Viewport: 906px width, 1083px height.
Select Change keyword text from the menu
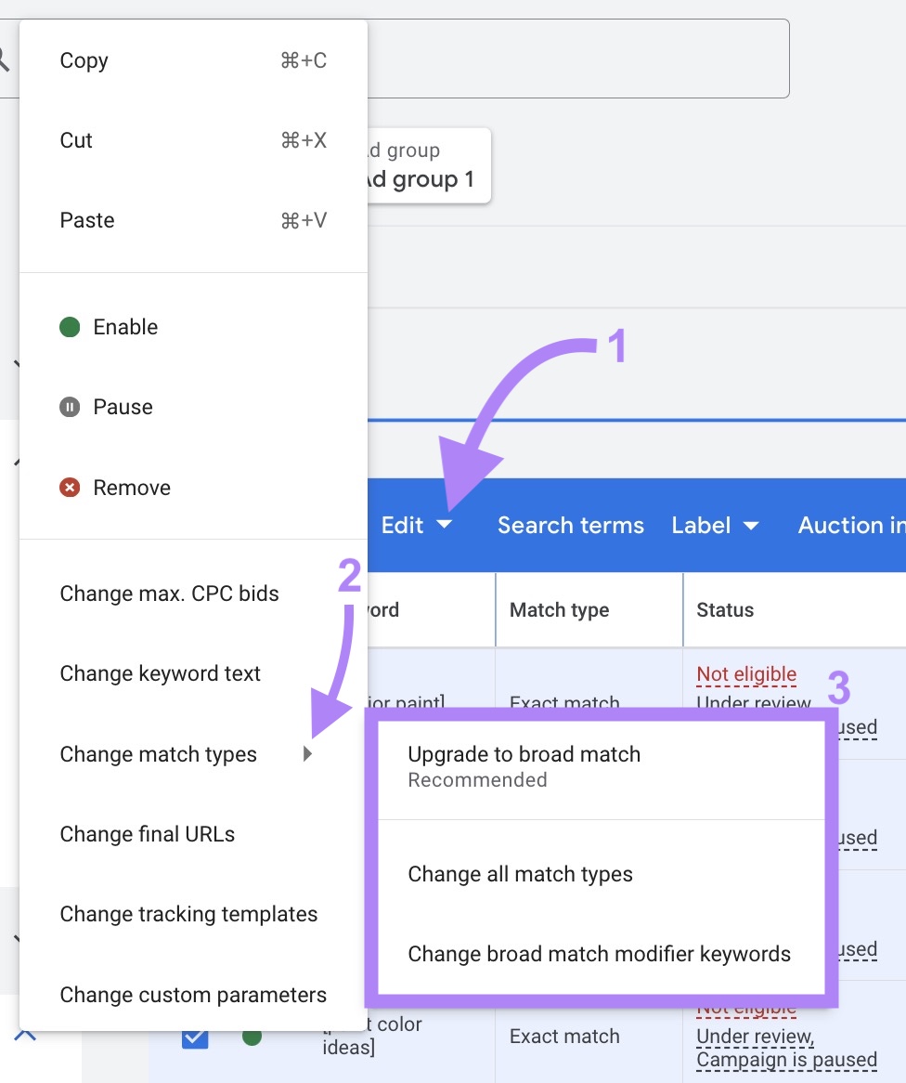(x=160, y=673)
